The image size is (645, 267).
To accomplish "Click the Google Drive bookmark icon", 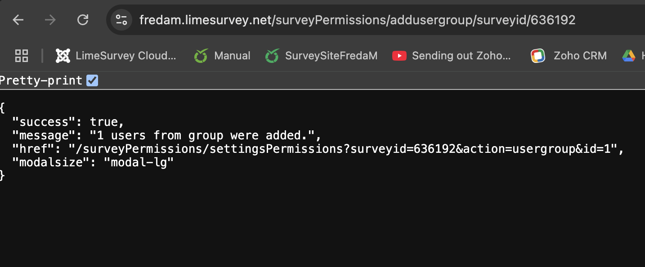I will [628, 56].
